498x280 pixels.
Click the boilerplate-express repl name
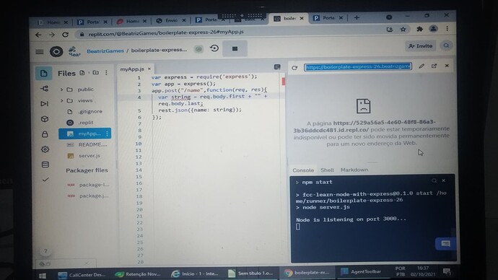coord(159,50)
